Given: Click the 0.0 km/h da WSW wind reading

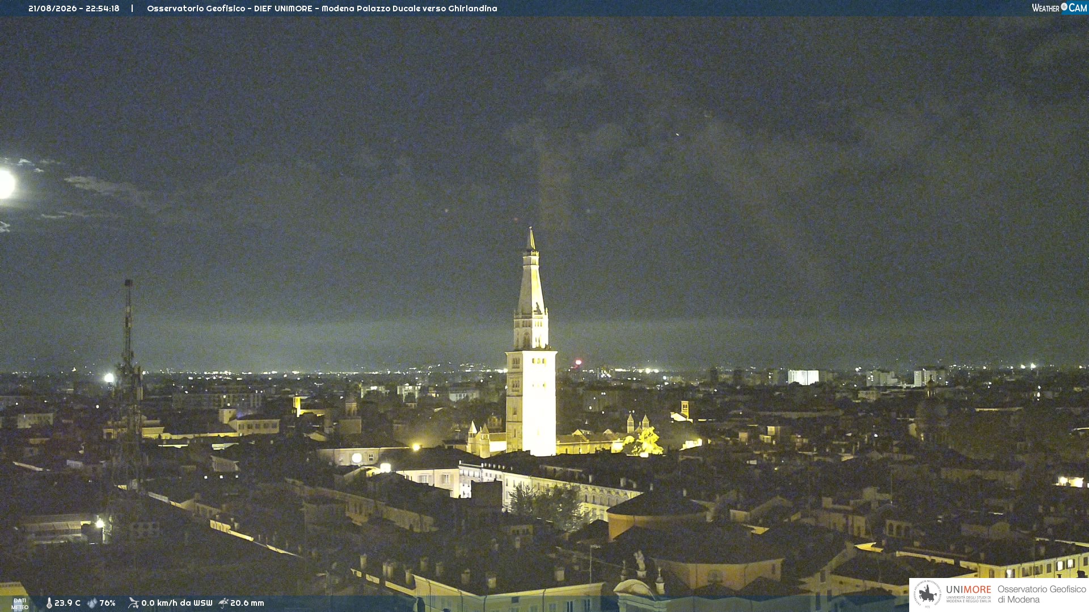Looking at the screenshot, I should click(x=177, y=603).
